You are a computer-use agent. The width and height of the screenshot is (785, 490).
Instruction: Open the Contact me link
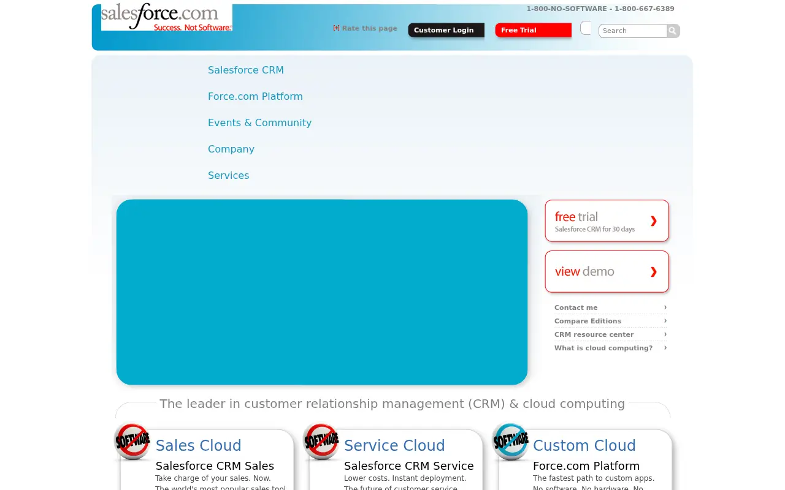pos(576,307)
